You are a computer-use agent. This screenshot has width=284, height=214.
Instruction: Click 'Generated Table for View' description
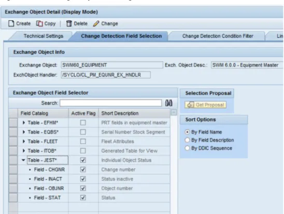tap(130, 151)
